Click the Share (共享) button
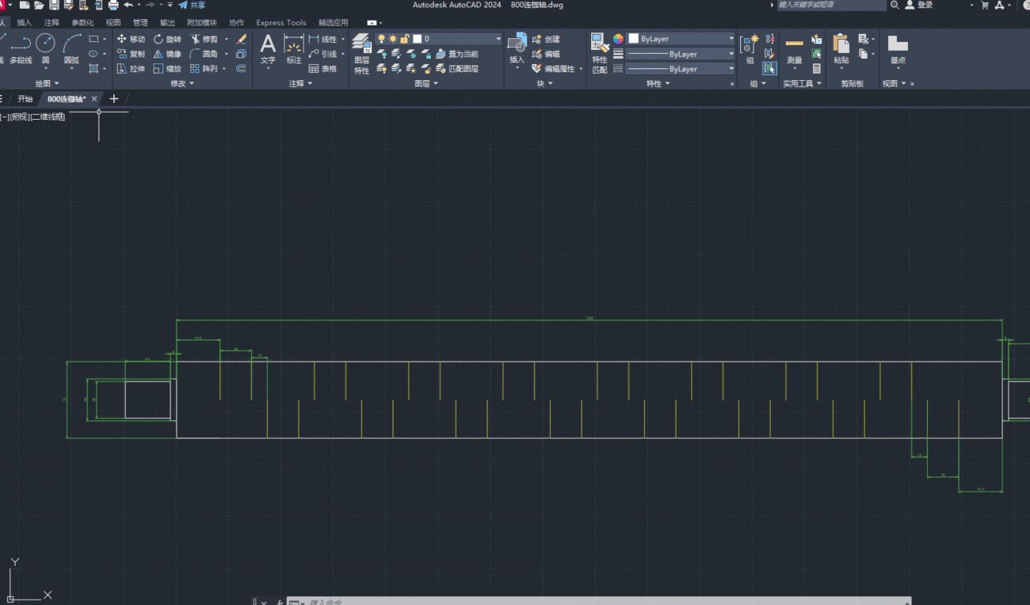The image size is (1030, 605). point(192,5)
